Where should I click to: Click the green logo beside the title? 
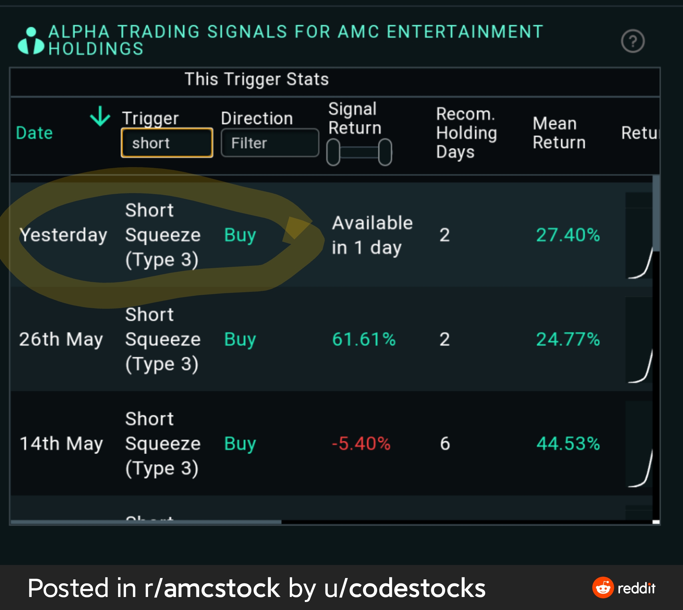31,41
